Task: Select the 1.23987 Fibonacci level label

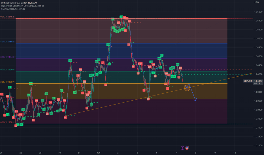Action: point(7,82)
